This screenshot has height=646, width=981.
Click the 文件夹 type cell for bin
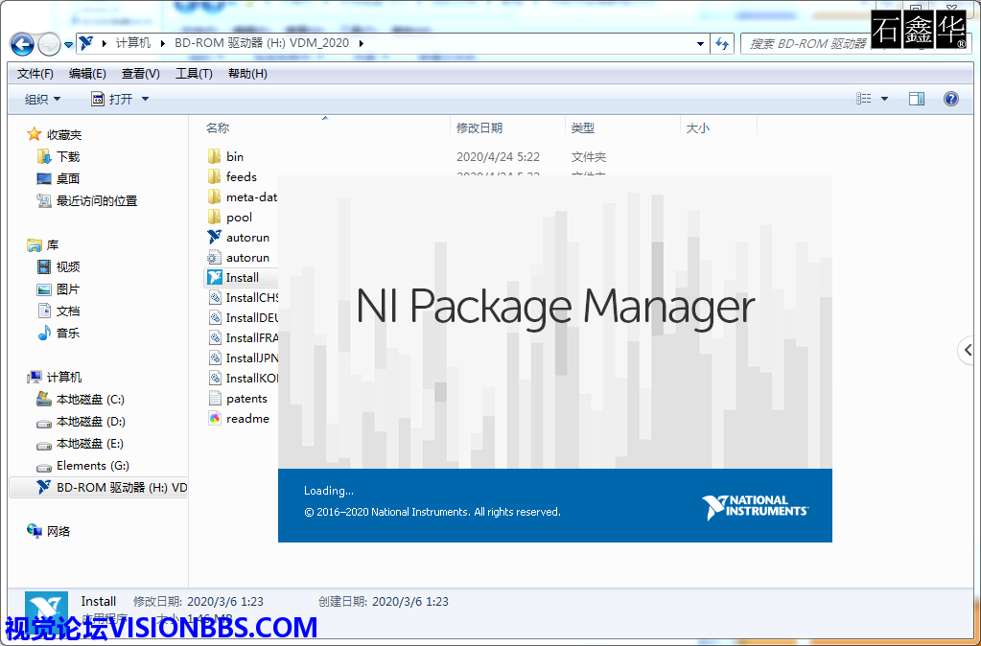[588, 156]
